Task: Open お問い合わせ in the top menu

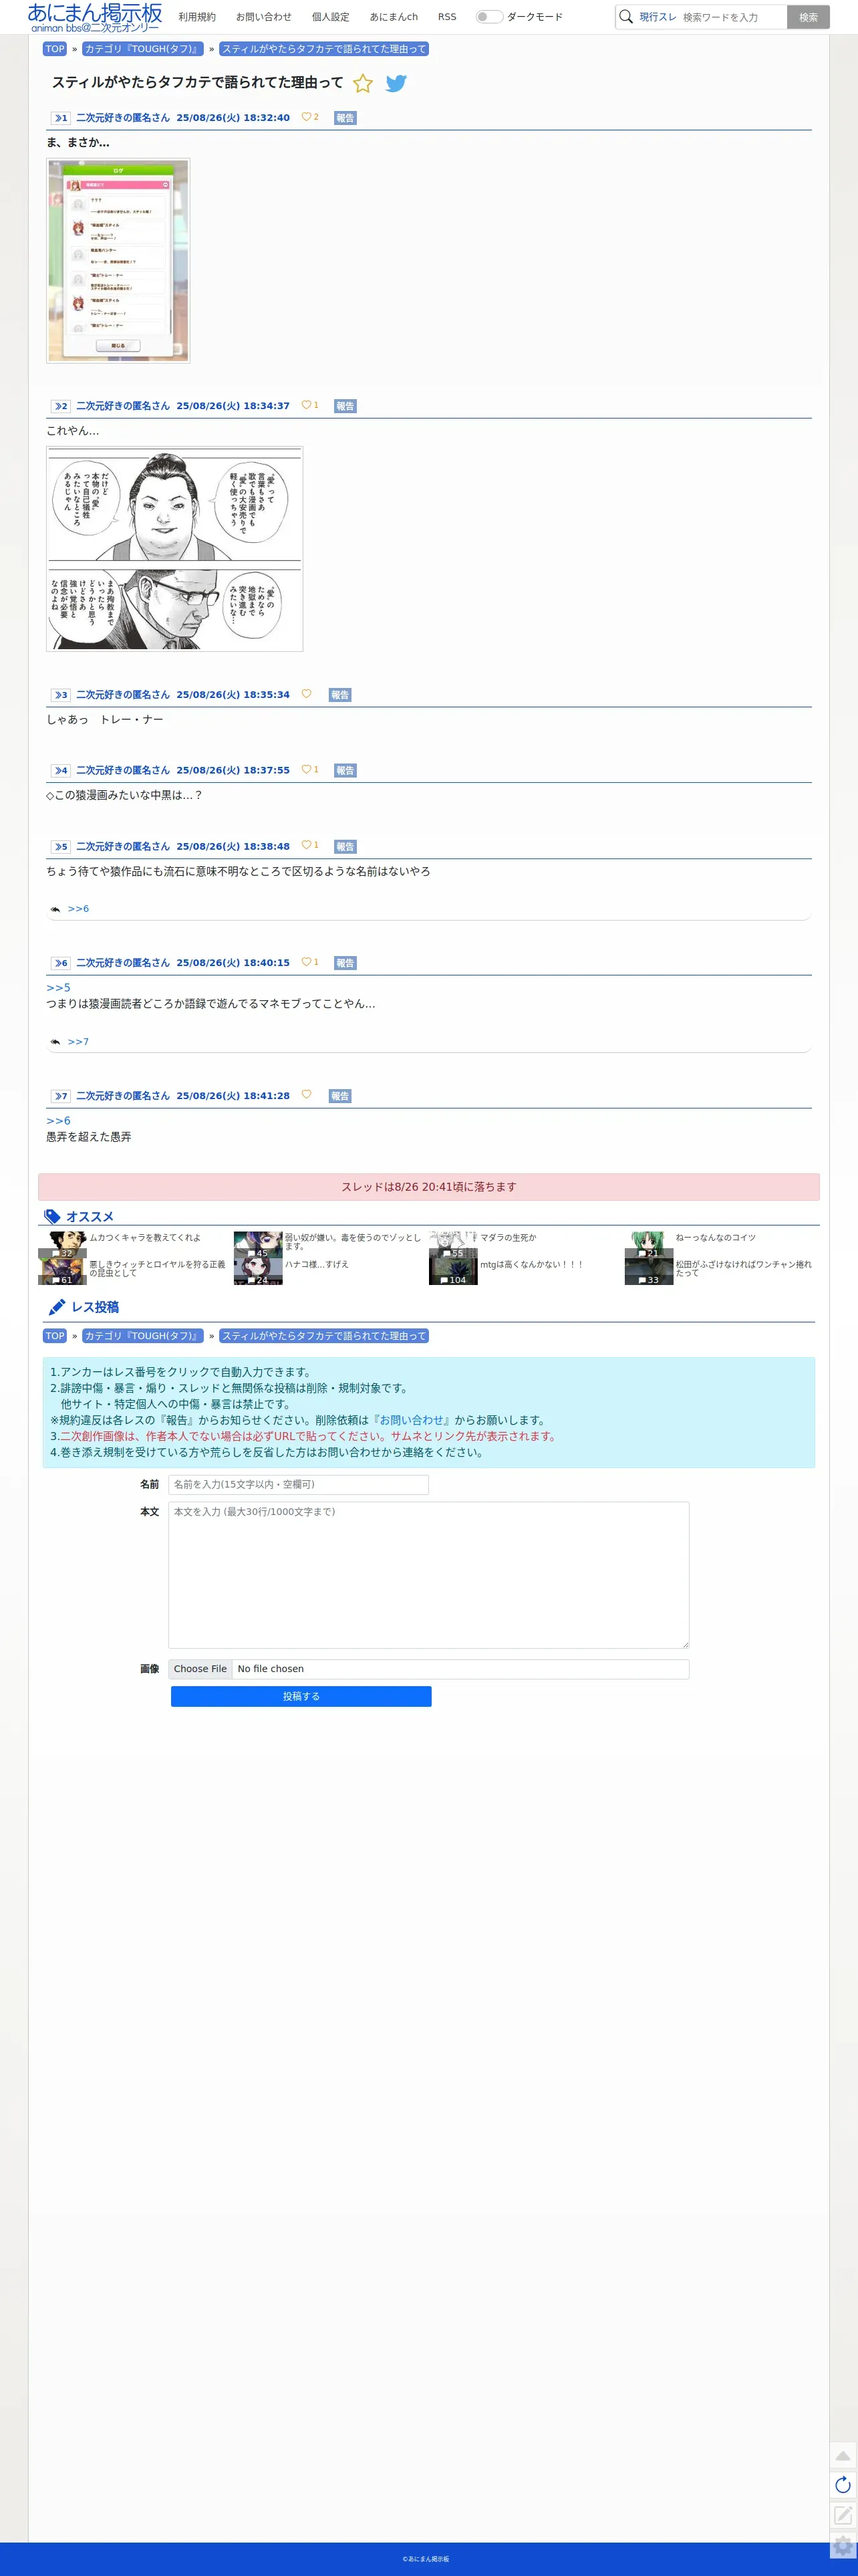Action: pos(264,17)
